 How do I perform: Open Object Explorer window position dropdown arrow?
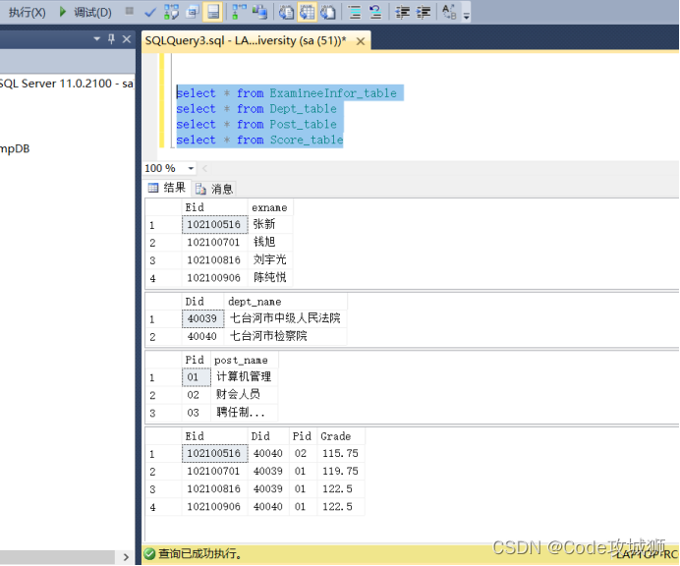96,39
